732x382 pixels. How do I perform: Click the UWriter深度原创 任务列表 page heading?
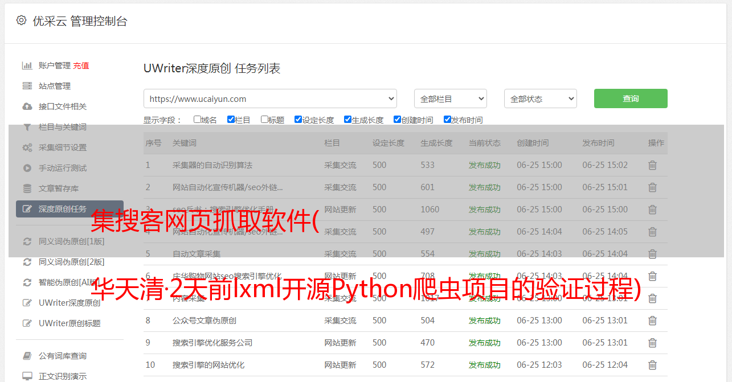[x=212, y=68]
